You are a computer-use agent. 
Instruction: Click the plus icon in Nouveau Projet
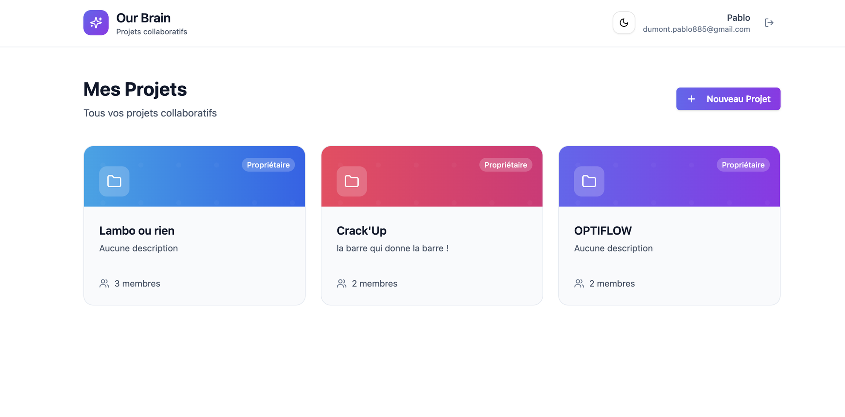click(691, 99)
